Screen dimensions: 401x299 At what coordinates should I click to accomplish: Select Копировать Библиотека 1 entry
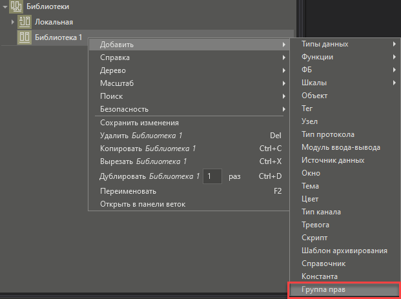click(x=148, y=149)
